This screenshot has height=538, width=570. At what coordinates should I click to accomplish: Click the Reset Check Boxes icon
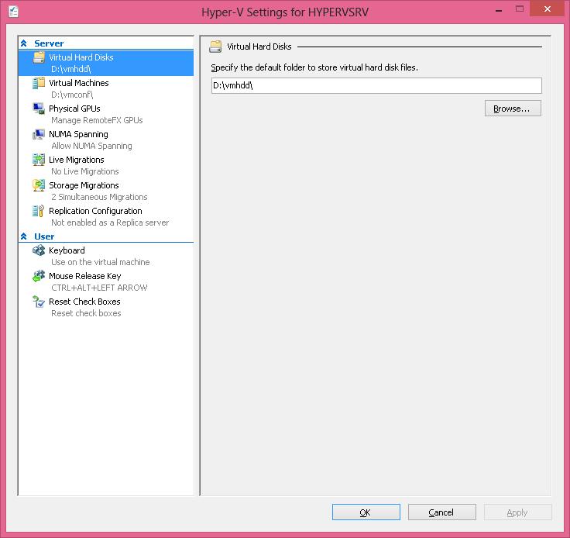point(39,302)
